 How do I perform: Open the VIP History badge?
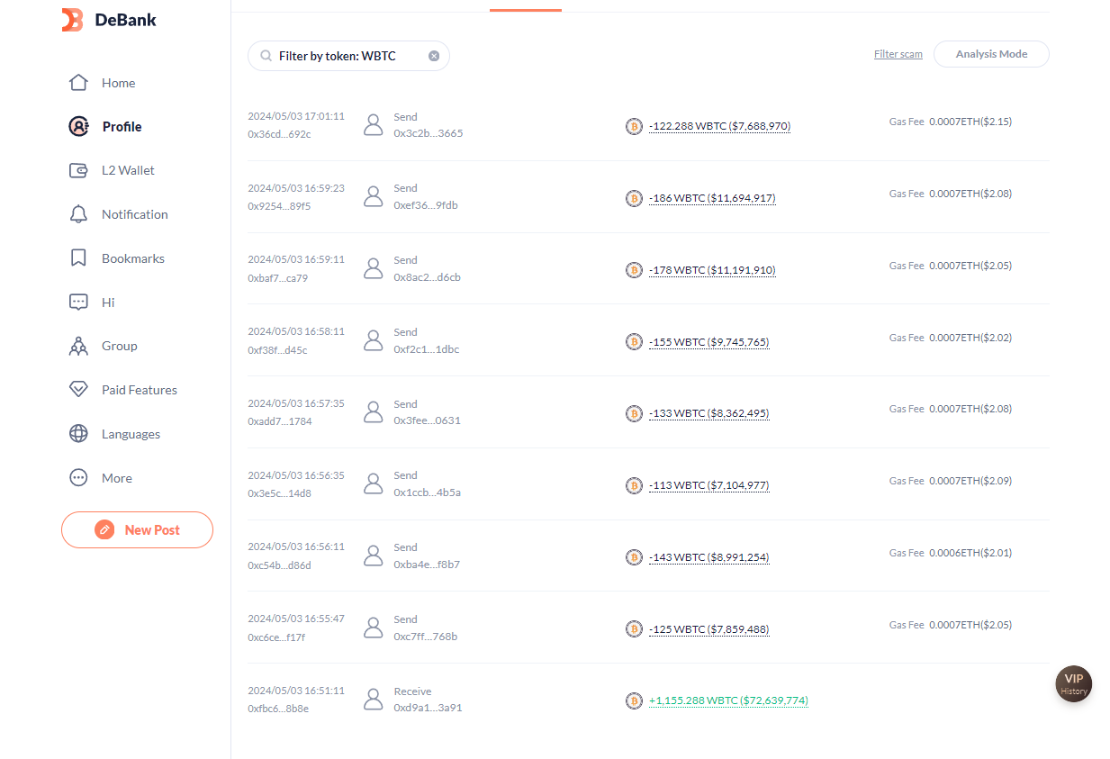point(1073,684)
